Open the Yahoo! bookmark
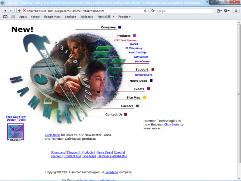This screenshot has width=241, height=181. pos(35,17)
